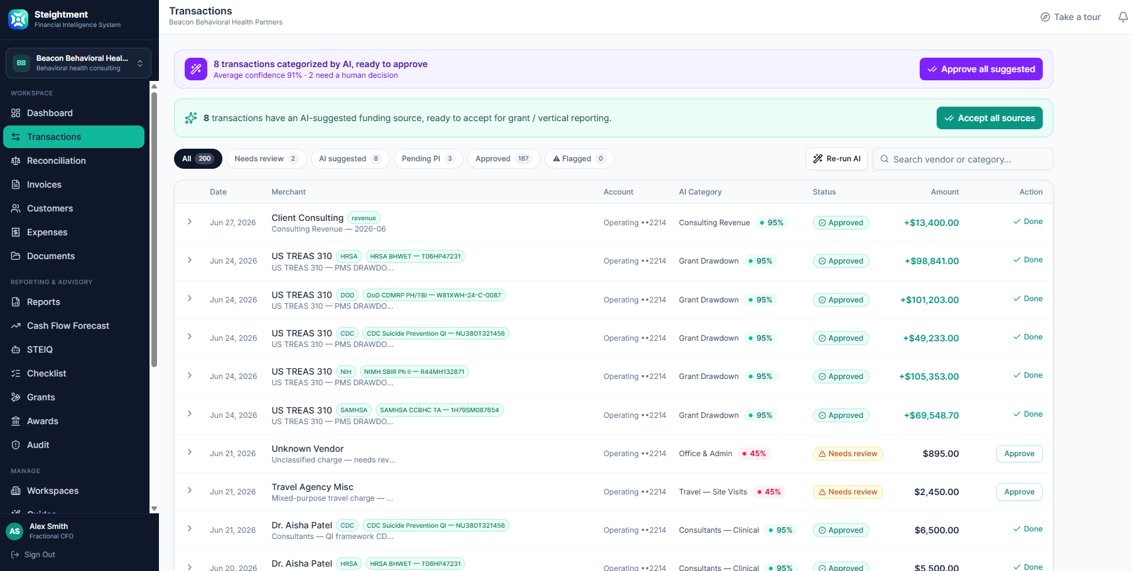Click the Dashboard grid icon in sidebar
1132x571 pixels.
pos(16,113)
